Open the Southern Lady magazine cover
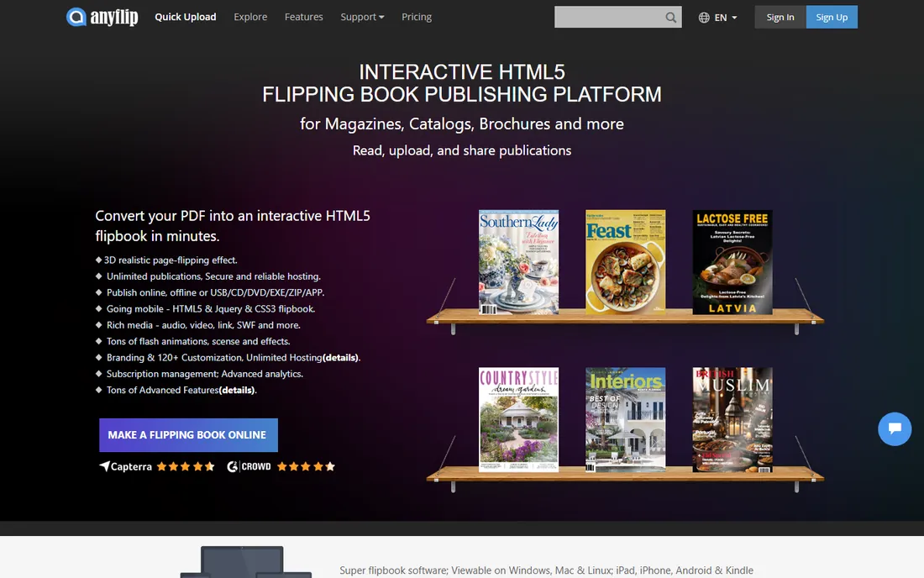The width and height of the screenshot is (924, 578). (518, 262)
